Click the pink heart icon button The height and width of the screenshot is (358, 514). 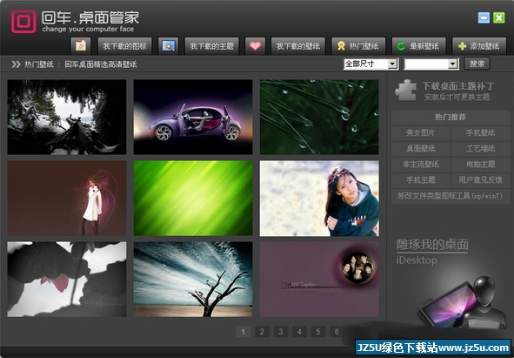coord(255,45)
